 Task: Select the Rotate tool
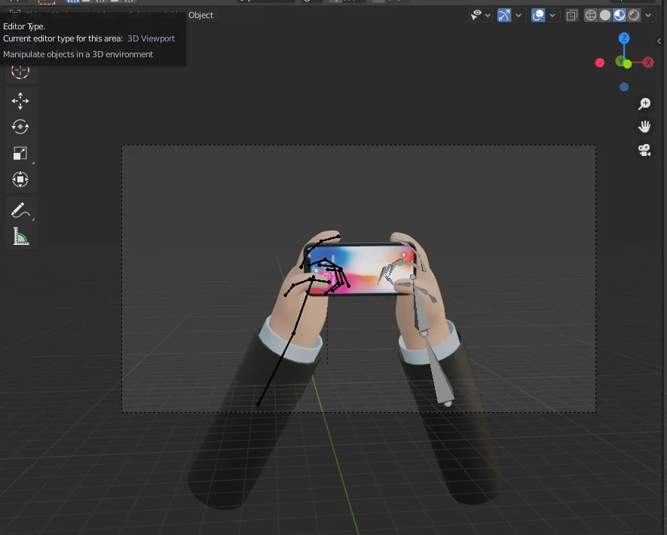(20, 127)
